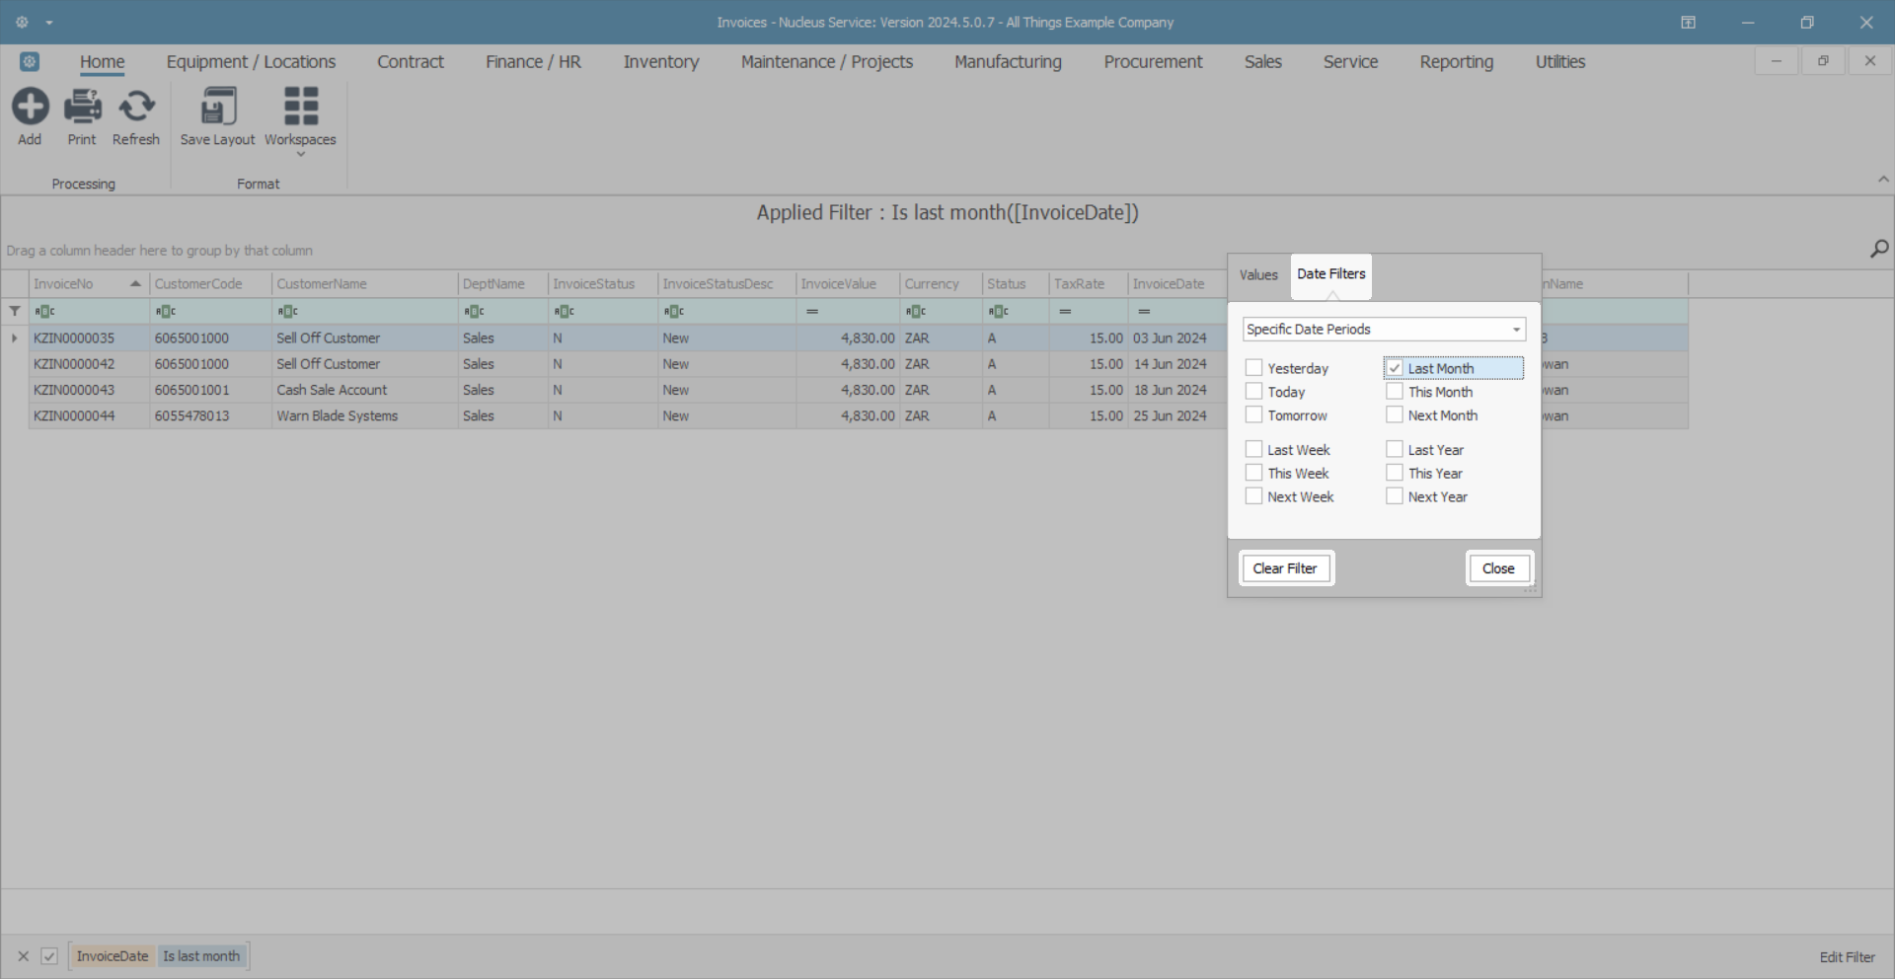The width and height of the screenshot is (1895, 979).
Task: Switch to the Values tab
Action: coord(1258,275)
